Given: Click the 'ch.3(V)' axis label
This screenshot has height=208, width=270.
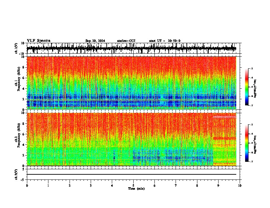Looking at the screenshot, I should click(16, 174).
